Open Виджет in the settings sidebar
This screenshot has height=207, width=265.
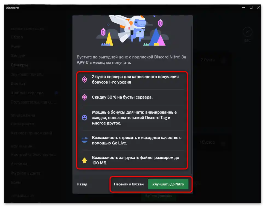pos(18,84)
